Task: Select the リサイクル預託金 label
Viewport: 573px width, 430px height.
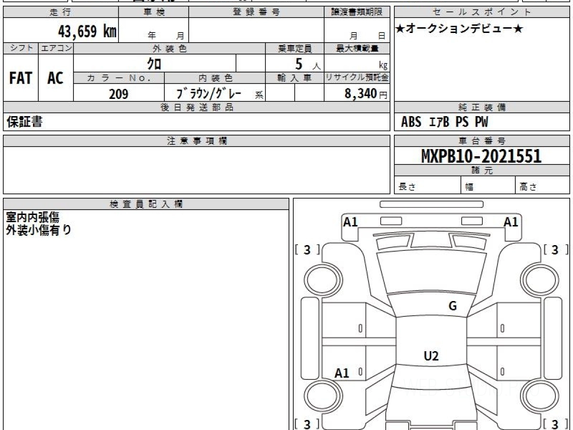Action: 357,78
